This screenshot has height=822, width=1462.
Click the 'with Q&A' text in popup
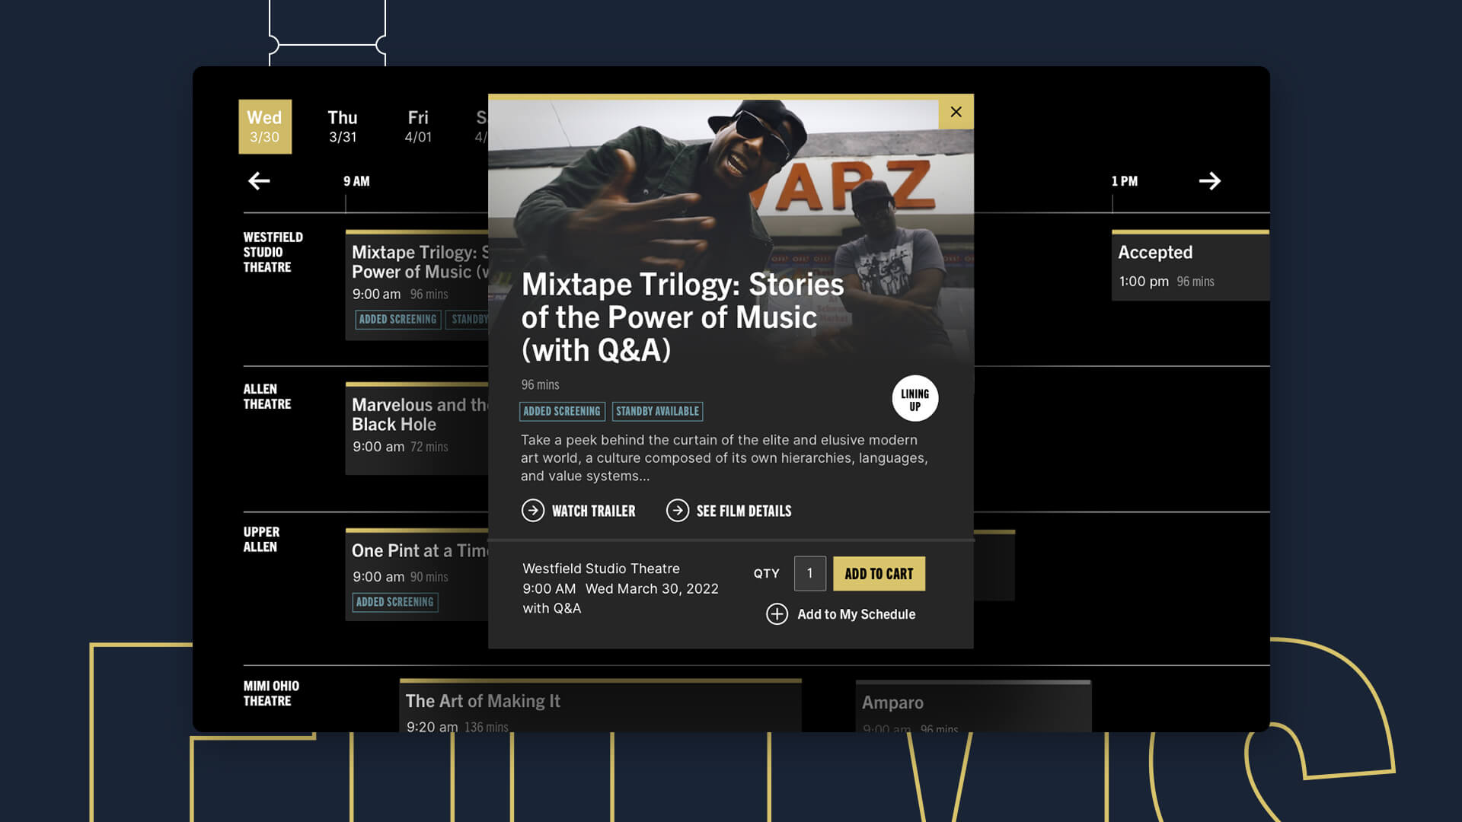[551, 608]
